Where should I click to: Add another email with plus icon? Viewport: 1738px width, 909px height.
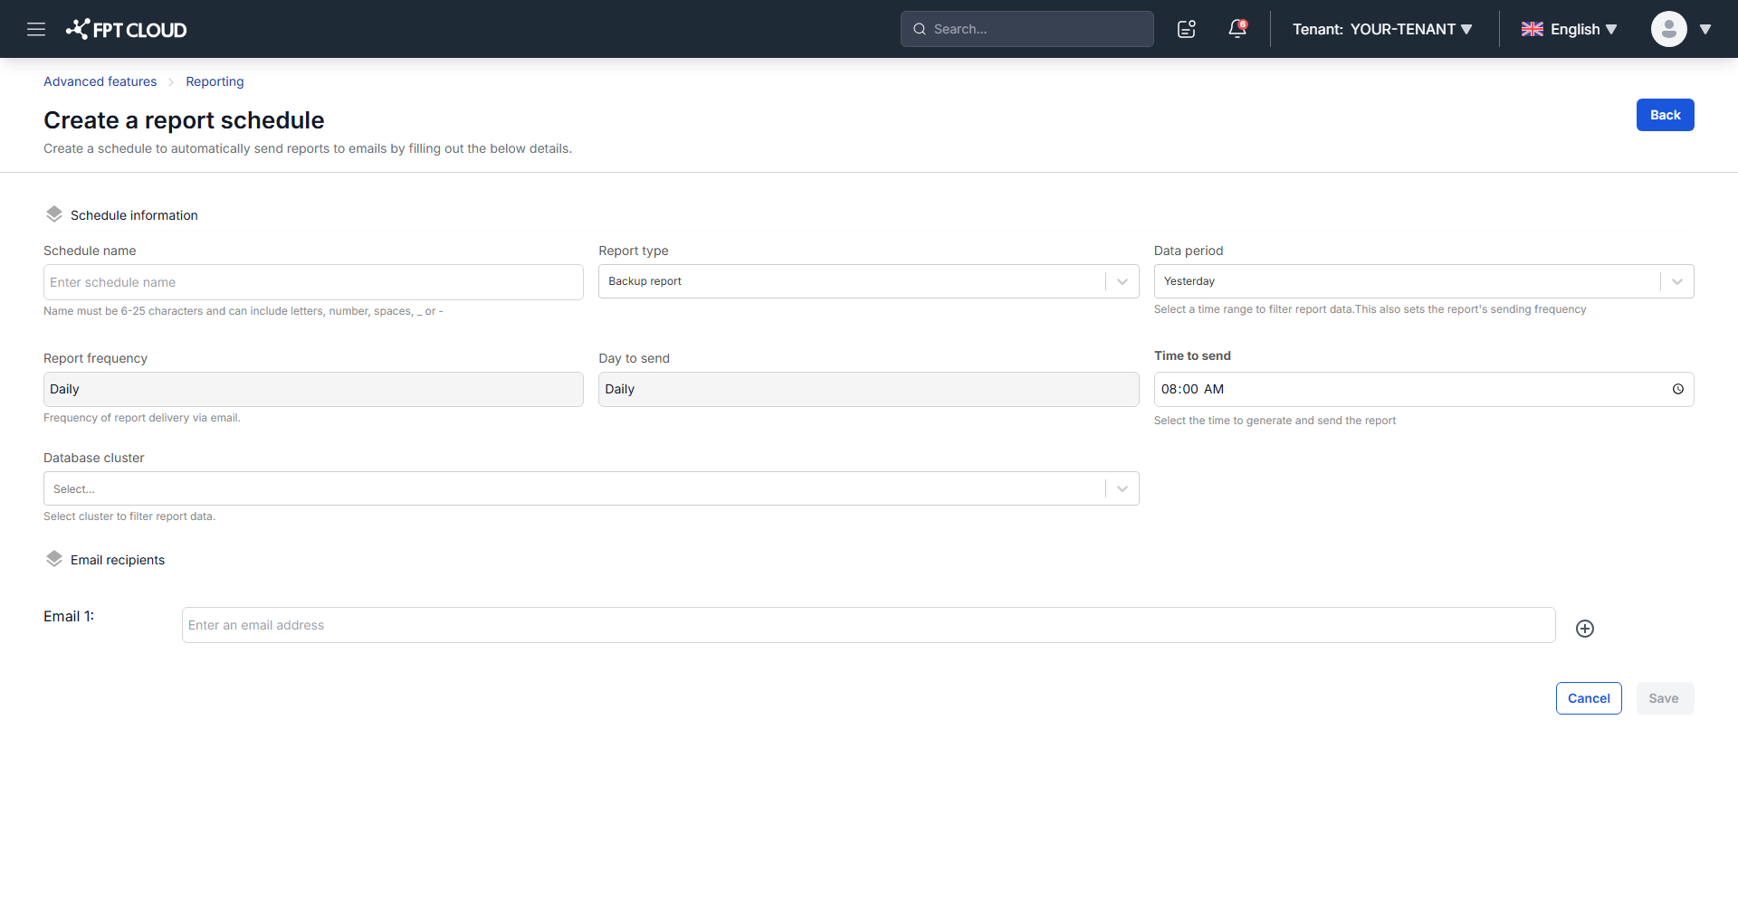pos(1585,629)
